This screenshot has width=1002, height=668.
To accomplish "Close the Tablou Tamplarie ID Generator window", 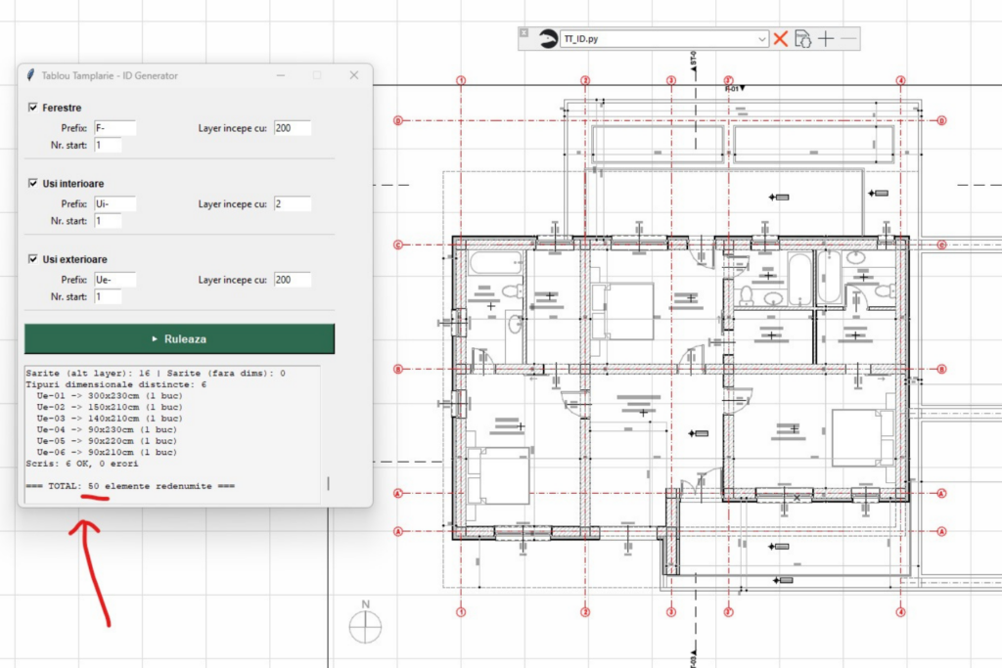I will (x=354, y=75).
